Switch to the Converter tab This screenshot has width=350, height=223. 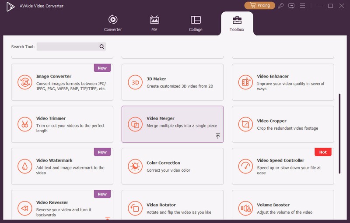tap(113, 23)
